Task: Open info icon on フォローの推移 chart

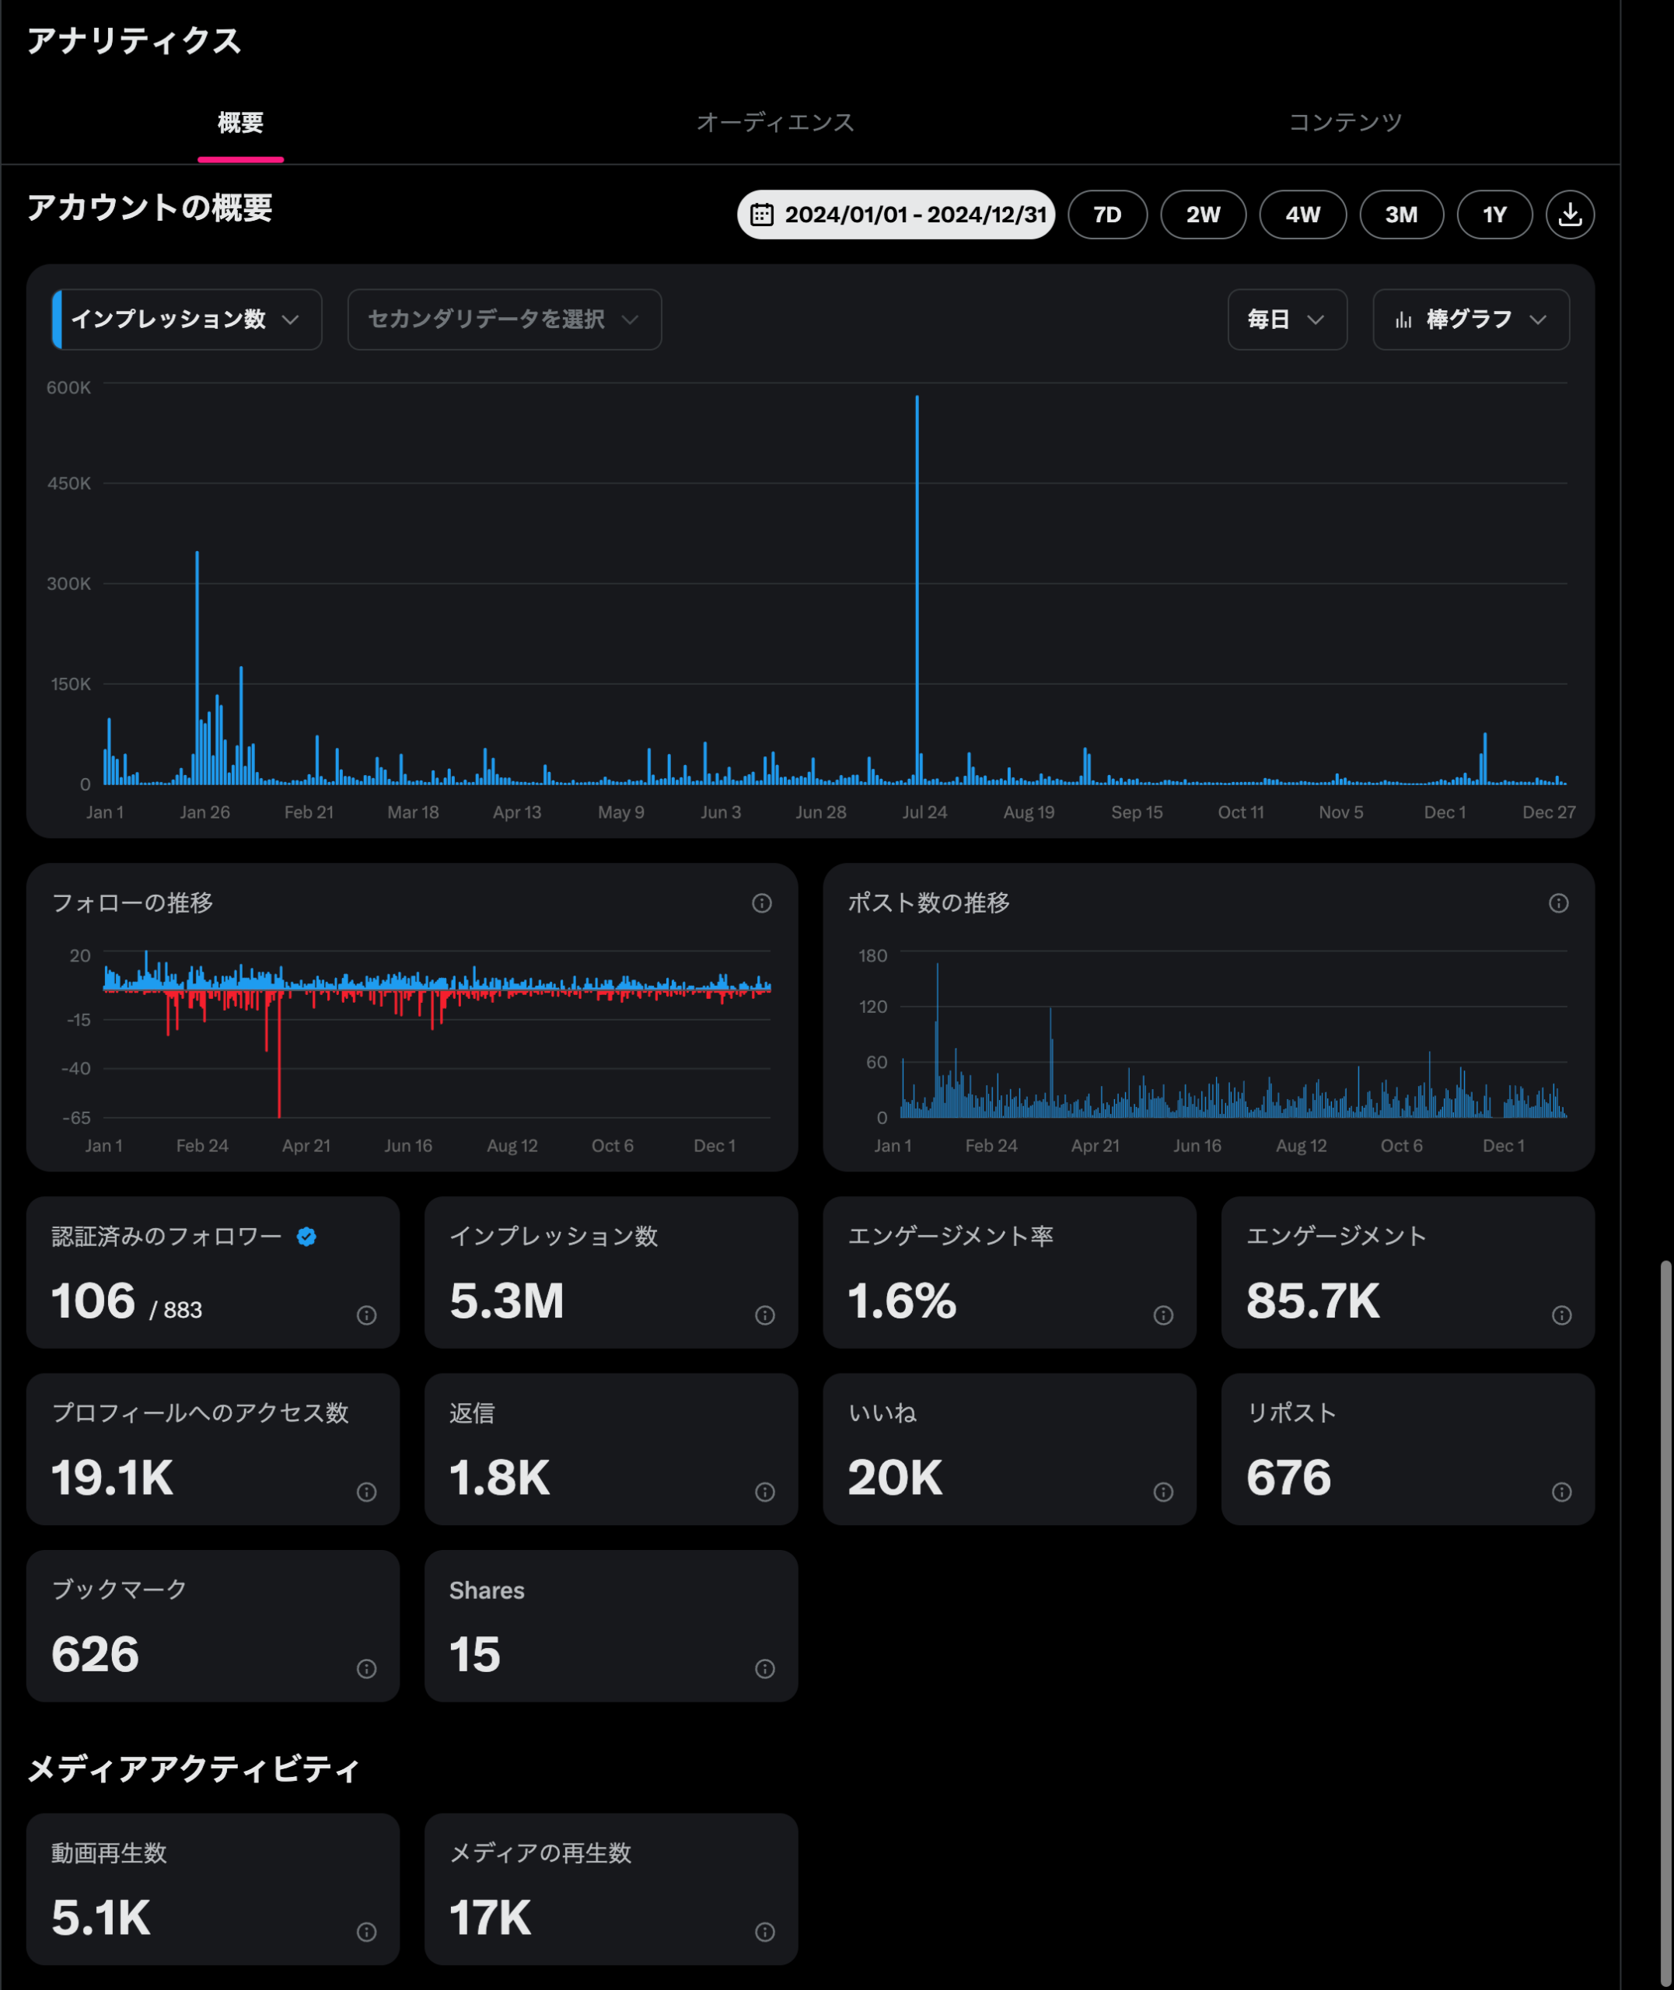Action: click(761, 903)
